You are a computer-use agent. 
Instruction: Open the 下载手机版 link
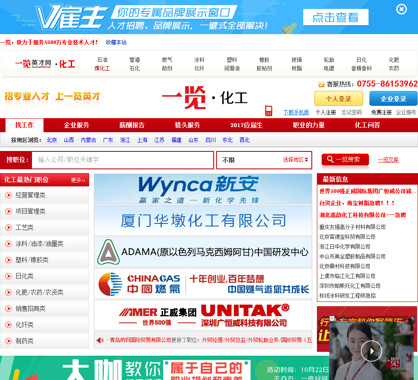296,113
